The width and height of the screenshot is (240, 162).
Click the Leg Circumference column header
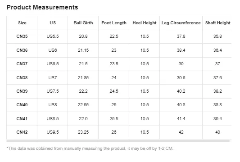181,23
